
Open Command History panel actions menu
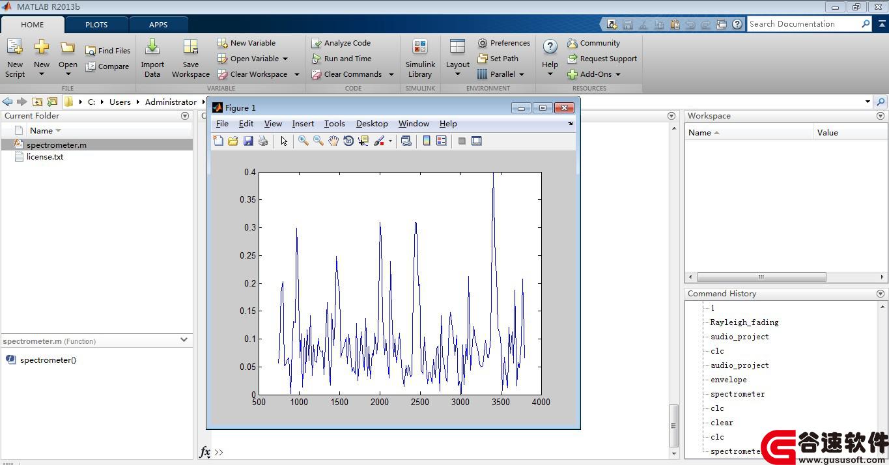coord(881,294)
